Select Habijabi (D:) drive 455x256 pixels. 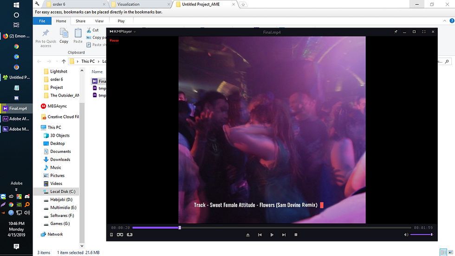58,199
